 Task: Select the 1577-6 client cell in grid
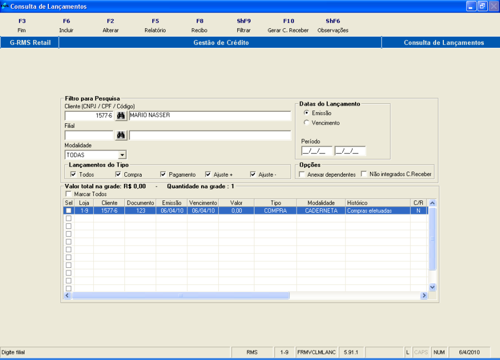click(109, 211)
